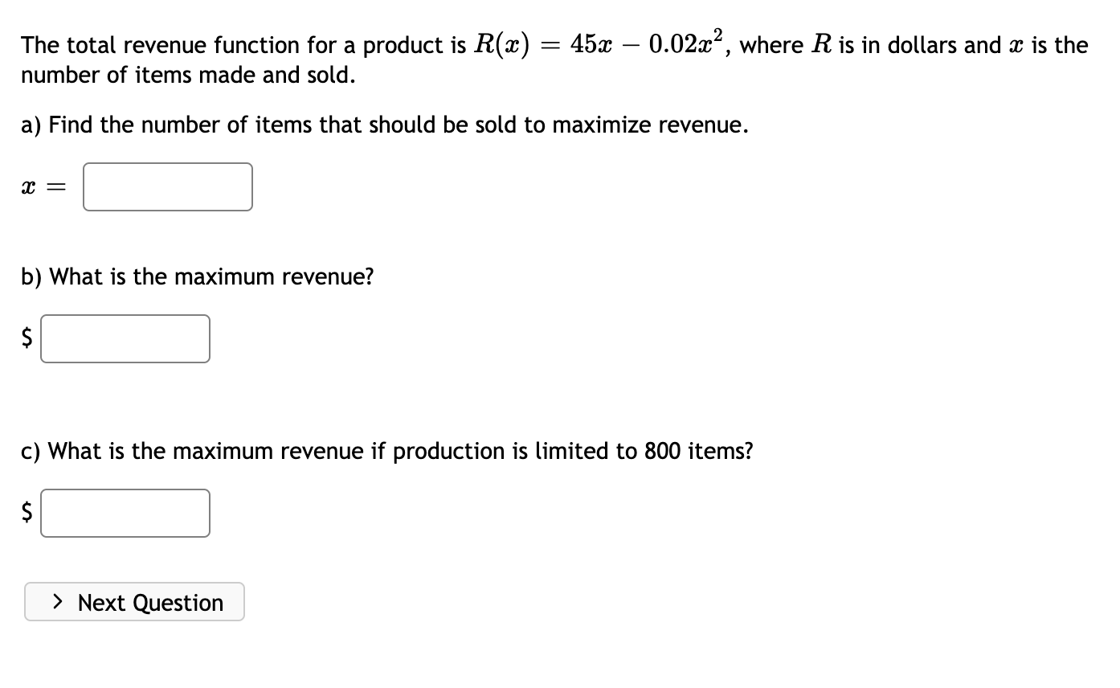
Task: Focus the empty box beside the dollar sign
Action: [125, 338]
